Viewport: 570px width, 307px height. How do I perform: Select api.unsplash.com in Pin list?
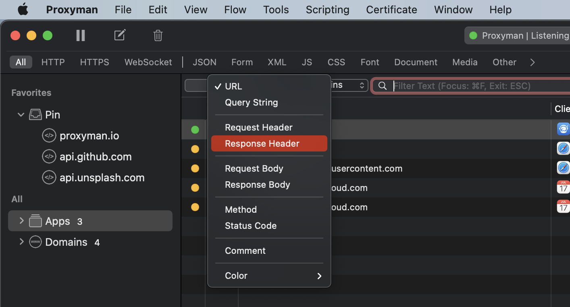pos(102,178)
